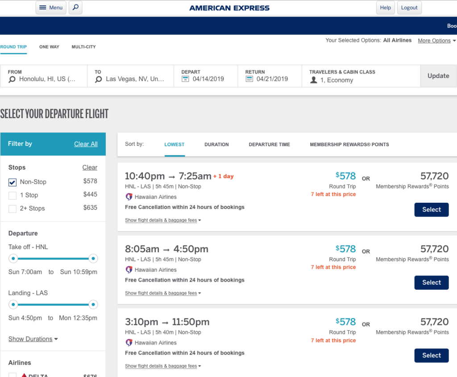This screenshot has width=457, height=377.
Task: Sort results by Duration
Action: point(216,145)
